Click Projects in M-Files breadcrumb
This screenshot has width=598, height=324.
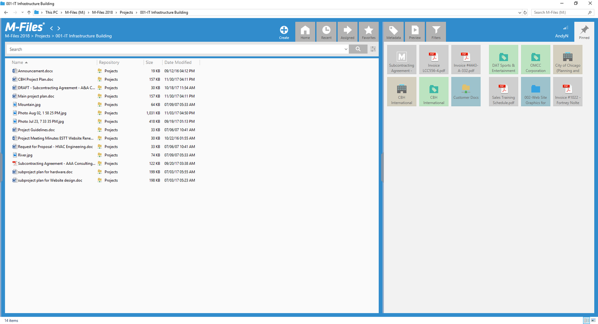[42, 36]
